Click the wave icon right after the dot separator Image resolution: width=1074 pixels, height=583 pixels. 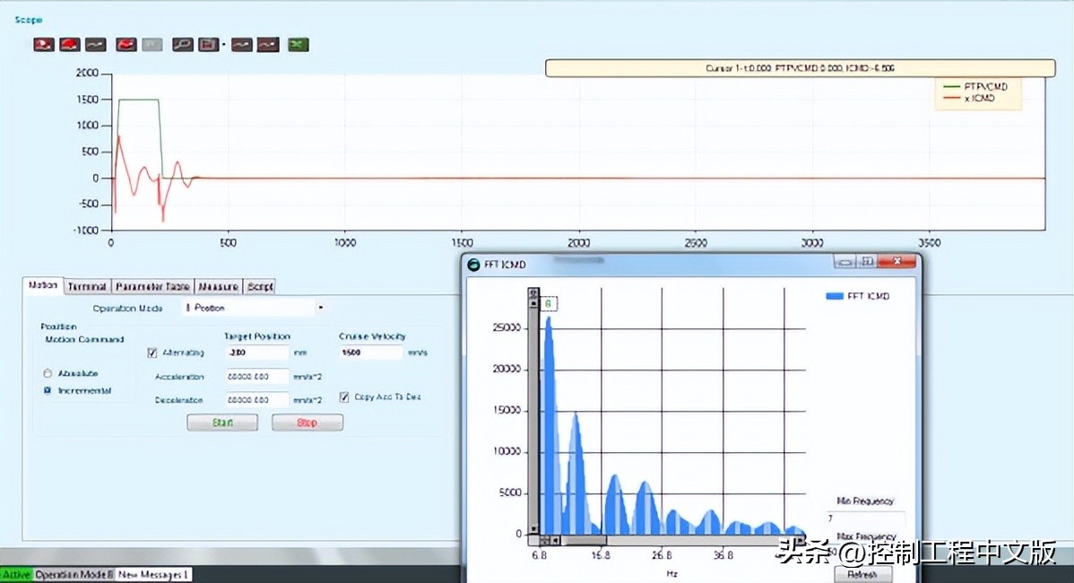tap(242, 45)
